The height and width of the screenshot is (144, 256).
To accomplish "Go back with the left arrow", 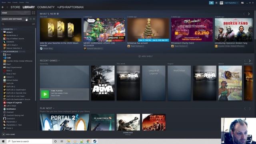I will tap(3, 7).
